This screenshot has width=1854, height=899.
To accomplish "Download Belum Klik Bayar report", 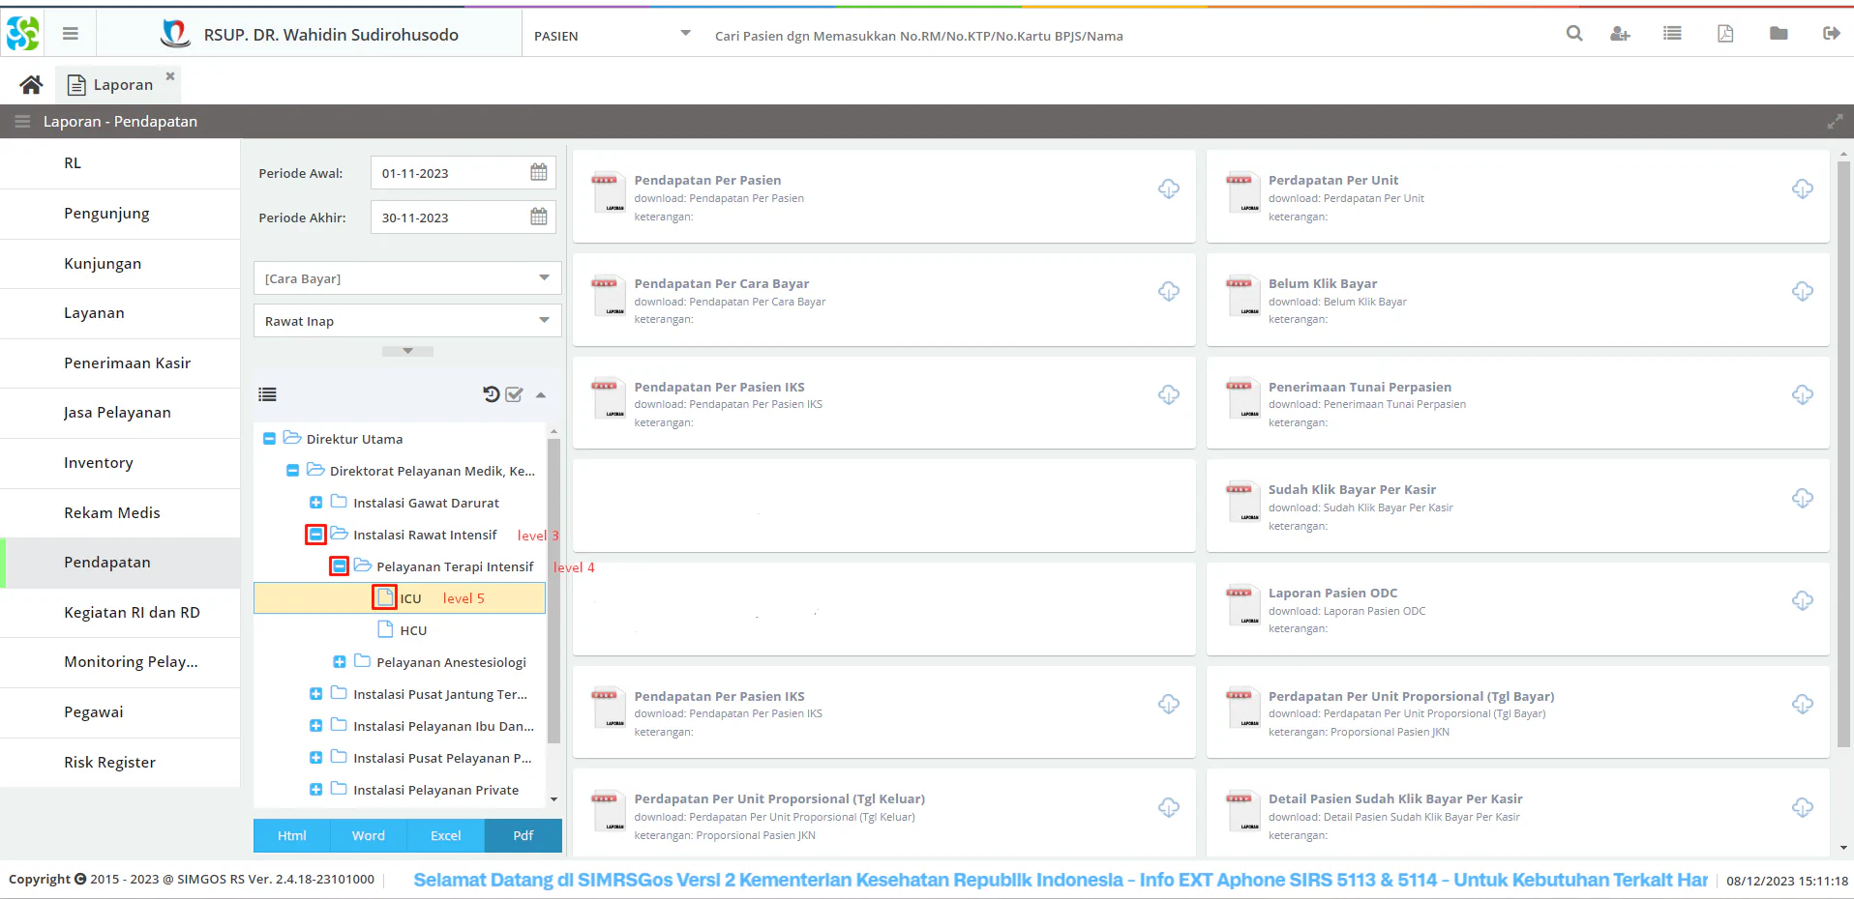I will (1803, 291).
